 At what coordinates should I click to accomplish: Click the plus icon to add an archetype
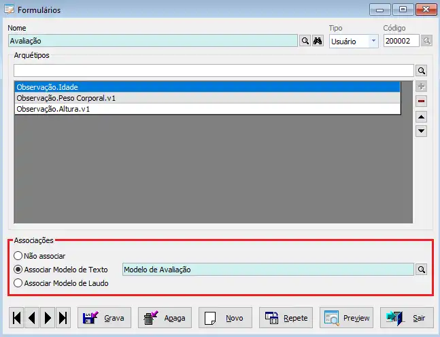tap(421, 86)
